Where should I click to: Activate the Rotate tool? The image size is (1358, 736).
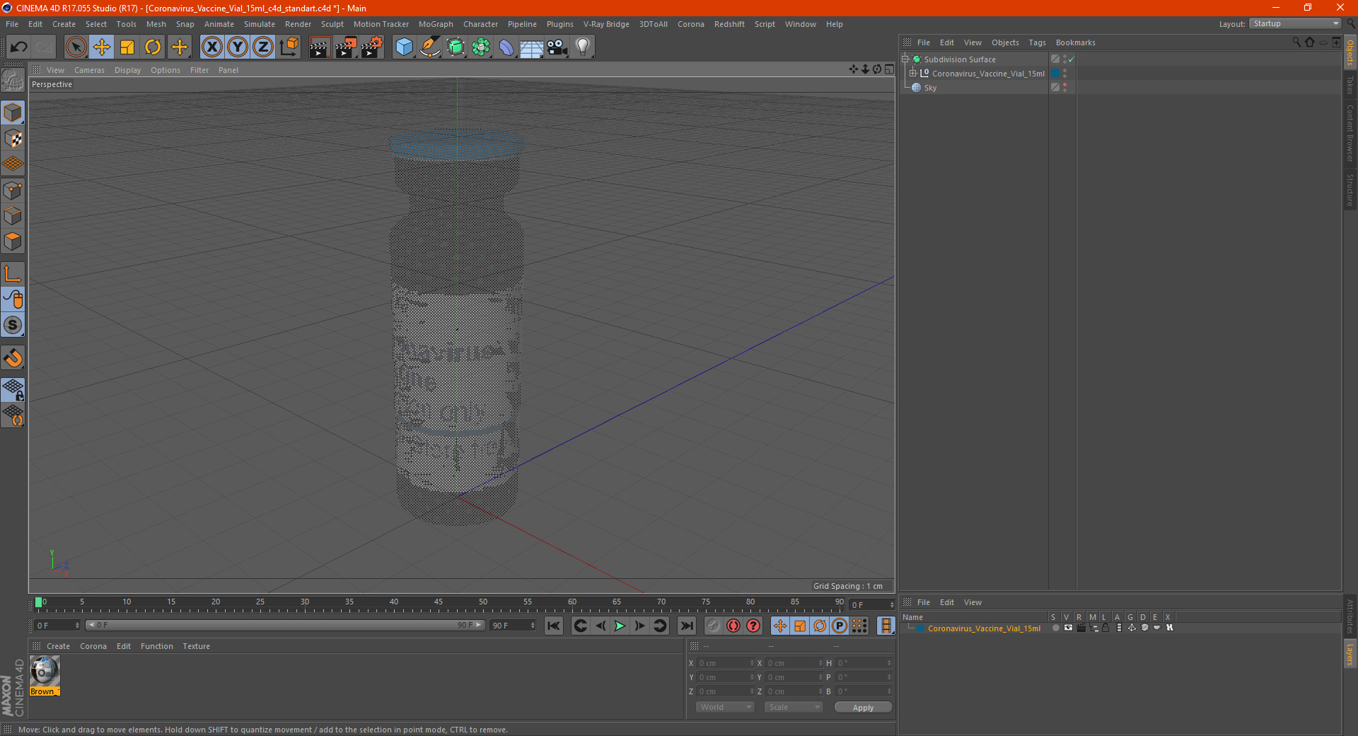click(153, 47)
